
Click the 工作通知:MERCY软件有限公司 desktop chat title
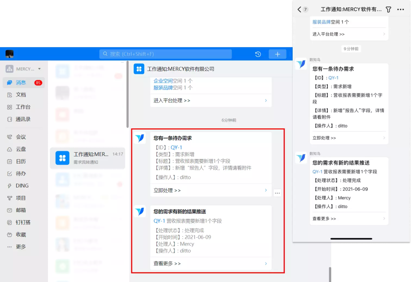tap(181, 69)
